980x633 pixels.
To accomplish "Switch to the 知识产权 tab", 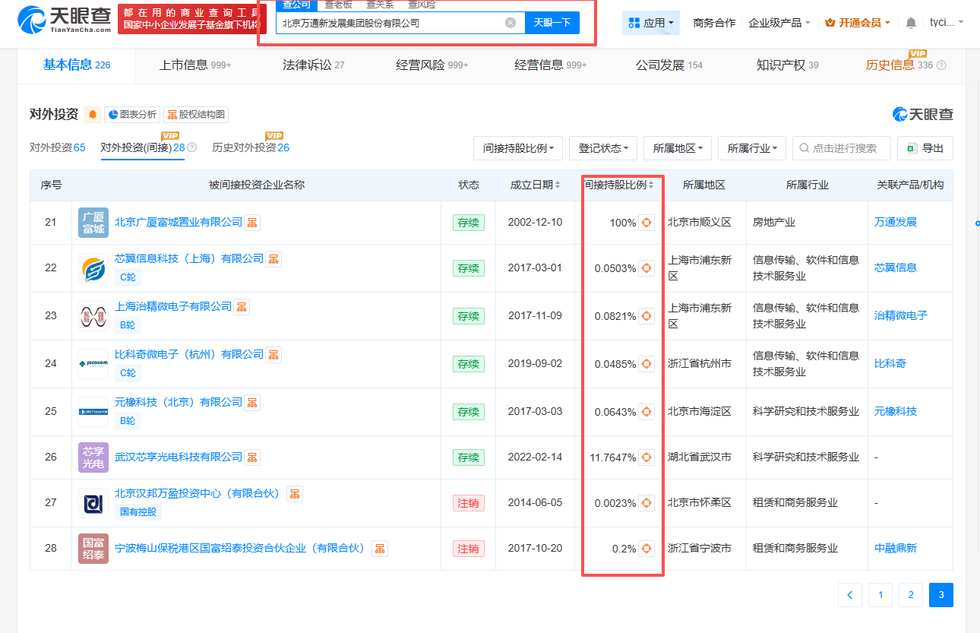I will (x=788, y=65).
